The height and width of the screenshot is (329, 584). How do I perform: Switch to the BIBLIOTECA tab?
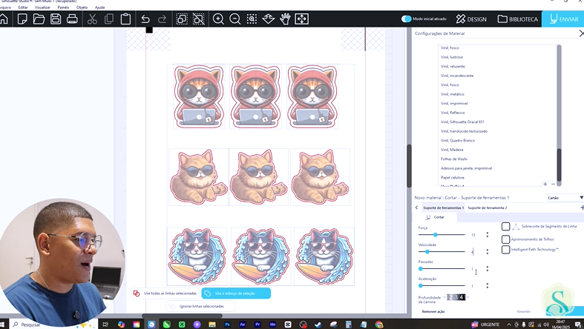pyautogui.click(x=518, y=19)
